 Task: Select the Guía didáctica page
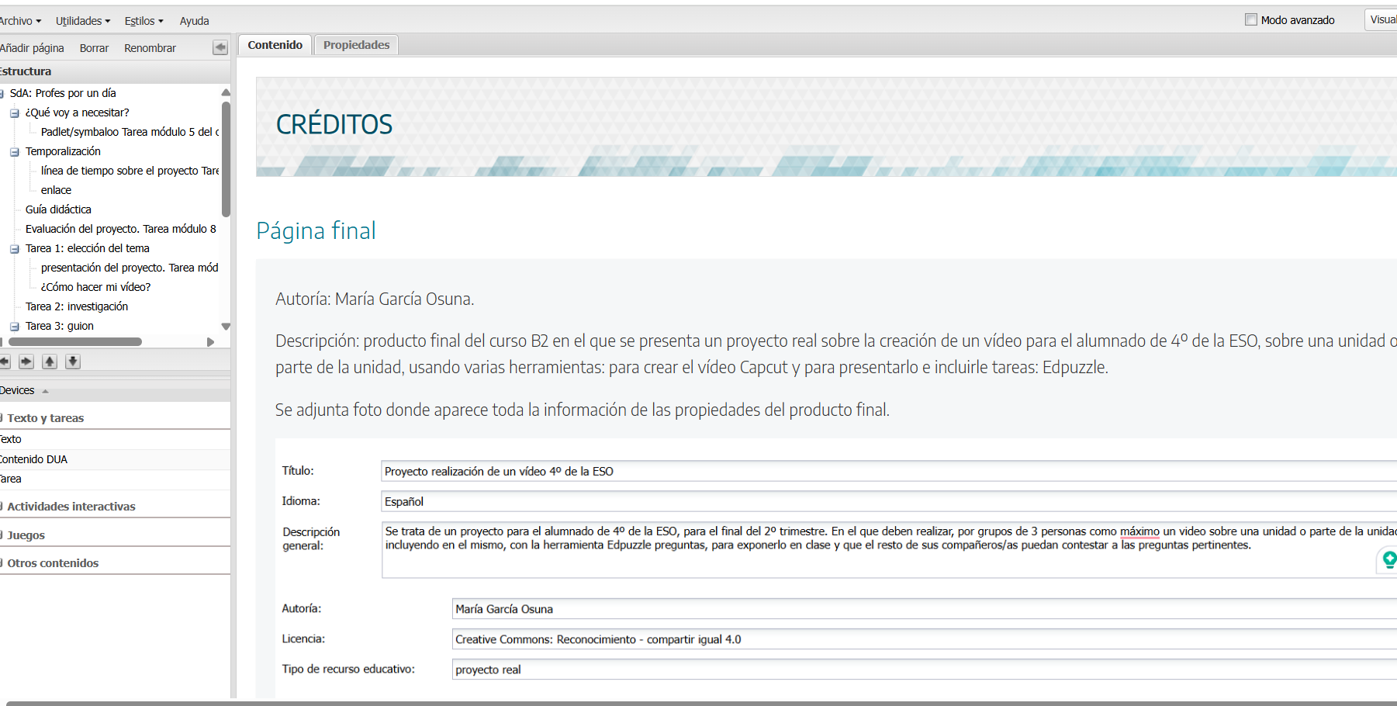[x=58, y=209]
